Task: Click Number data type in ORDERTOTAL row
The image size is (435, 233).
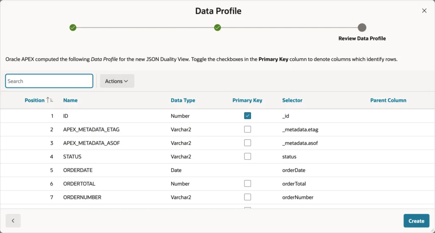Action: tap(180, 184)
